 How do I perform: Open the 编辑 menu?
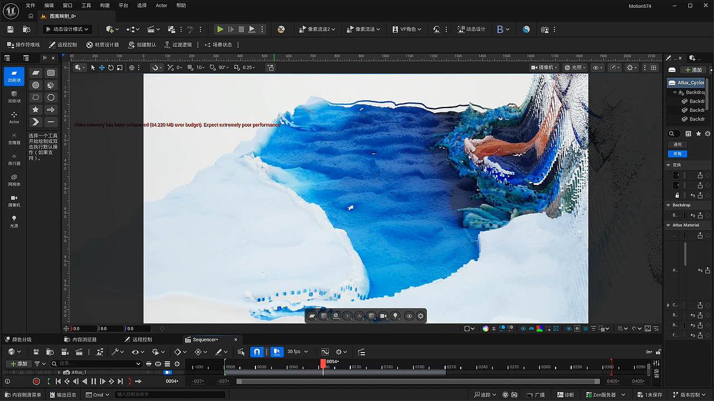49,6
